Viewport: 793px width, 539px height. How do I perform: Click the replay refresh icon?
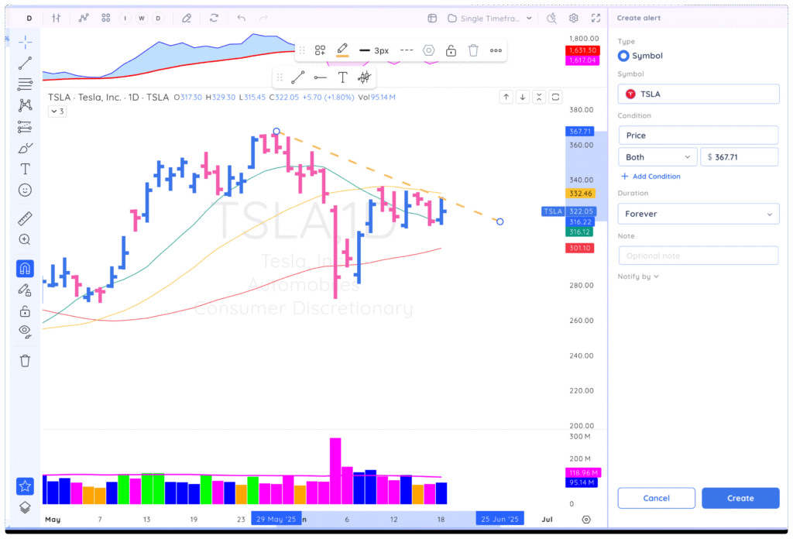[x=214, y=19]
